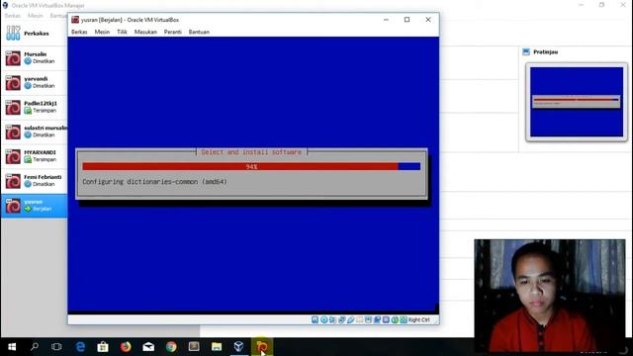Click the recording indicator icon in VM status bar
The width and height of the screenshot is (633, 356).
point(377,319)
